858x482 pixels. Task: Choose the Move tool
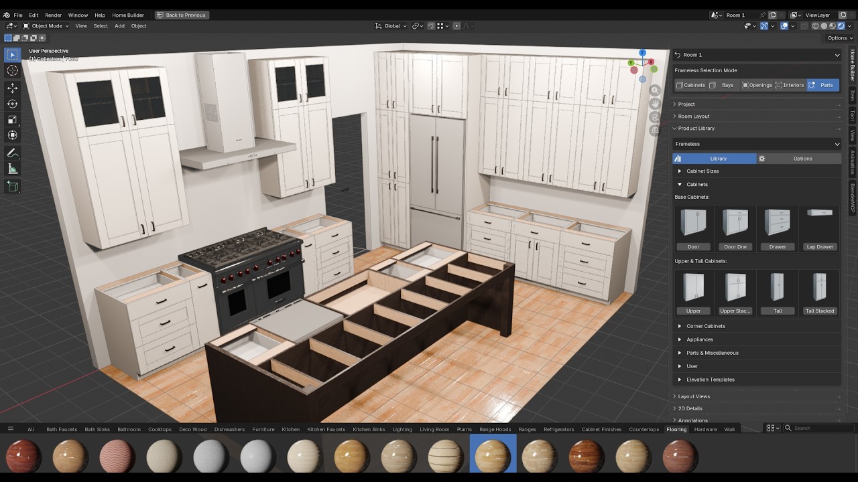click(12, 88)
